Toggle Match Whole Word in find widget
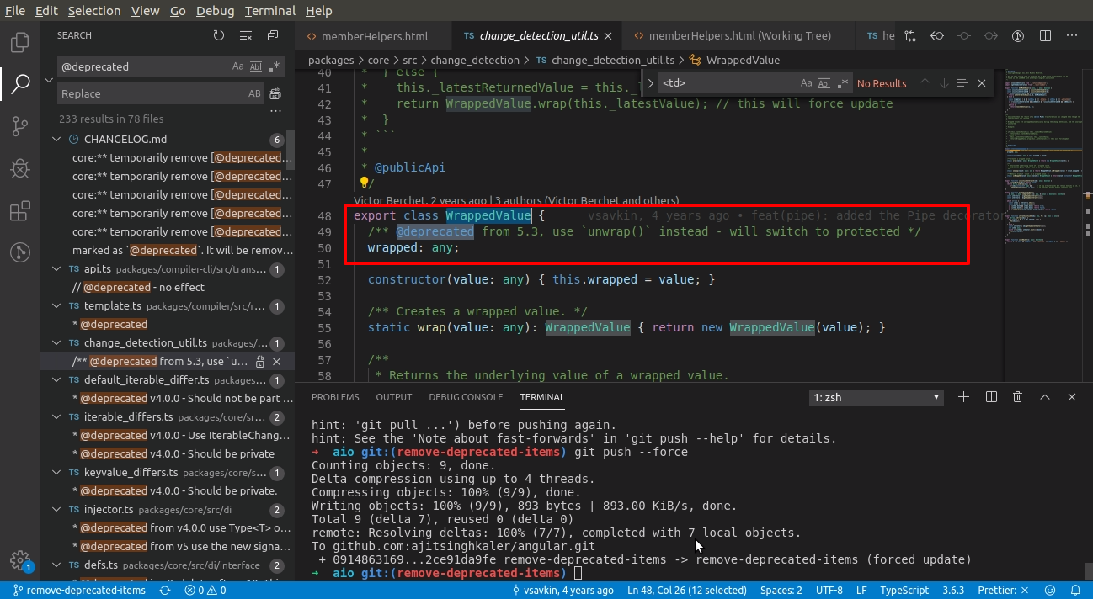Image resolution: width=1093 pixels, height=599 pixels. pyautogui.click(x=825, y=83)
